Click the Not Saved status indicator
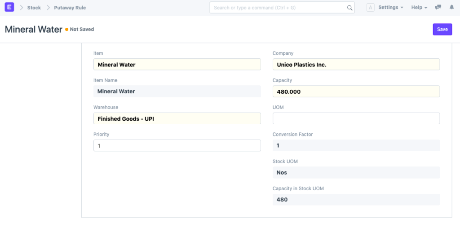The image size is (460, 227). (81, 29)
